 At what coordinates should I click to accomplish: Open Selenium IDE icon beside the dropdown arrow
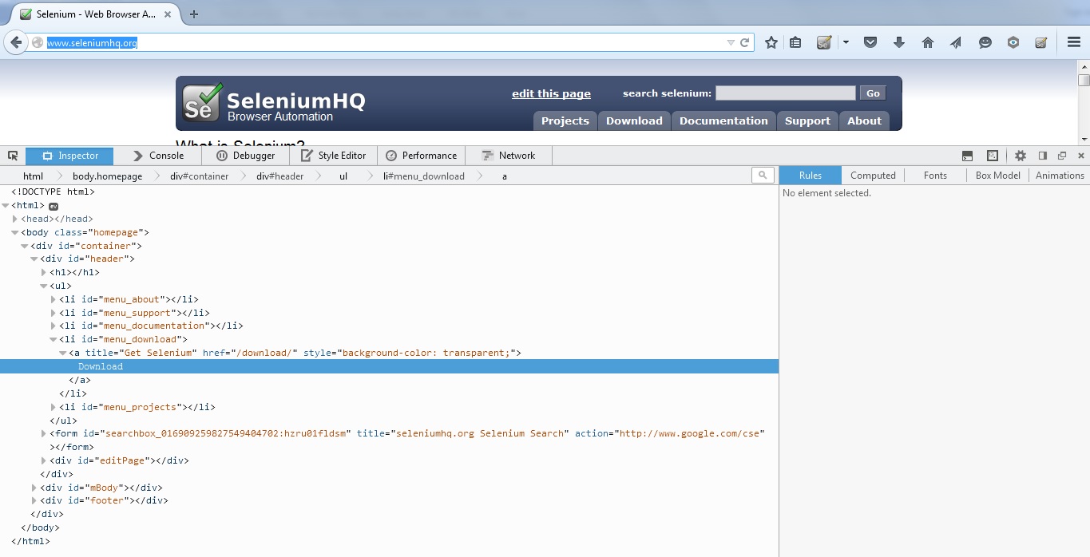tap(824, 43)
